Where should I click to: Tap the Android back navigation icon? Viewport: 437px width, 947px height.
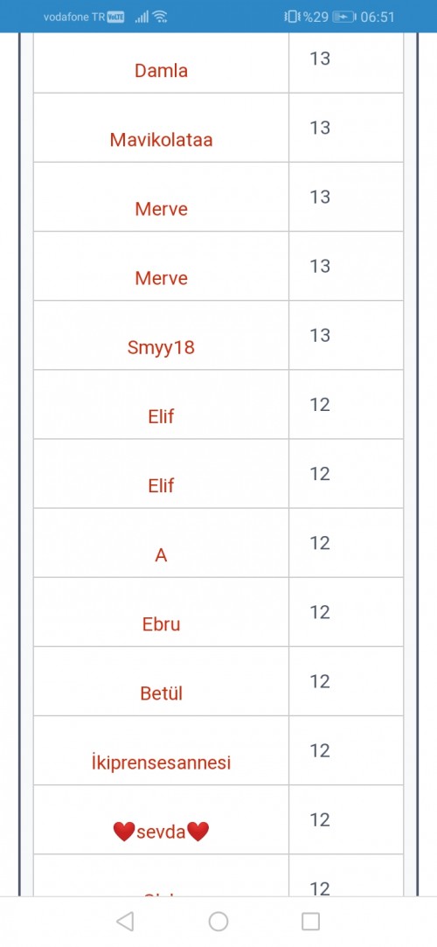(125, 921)
